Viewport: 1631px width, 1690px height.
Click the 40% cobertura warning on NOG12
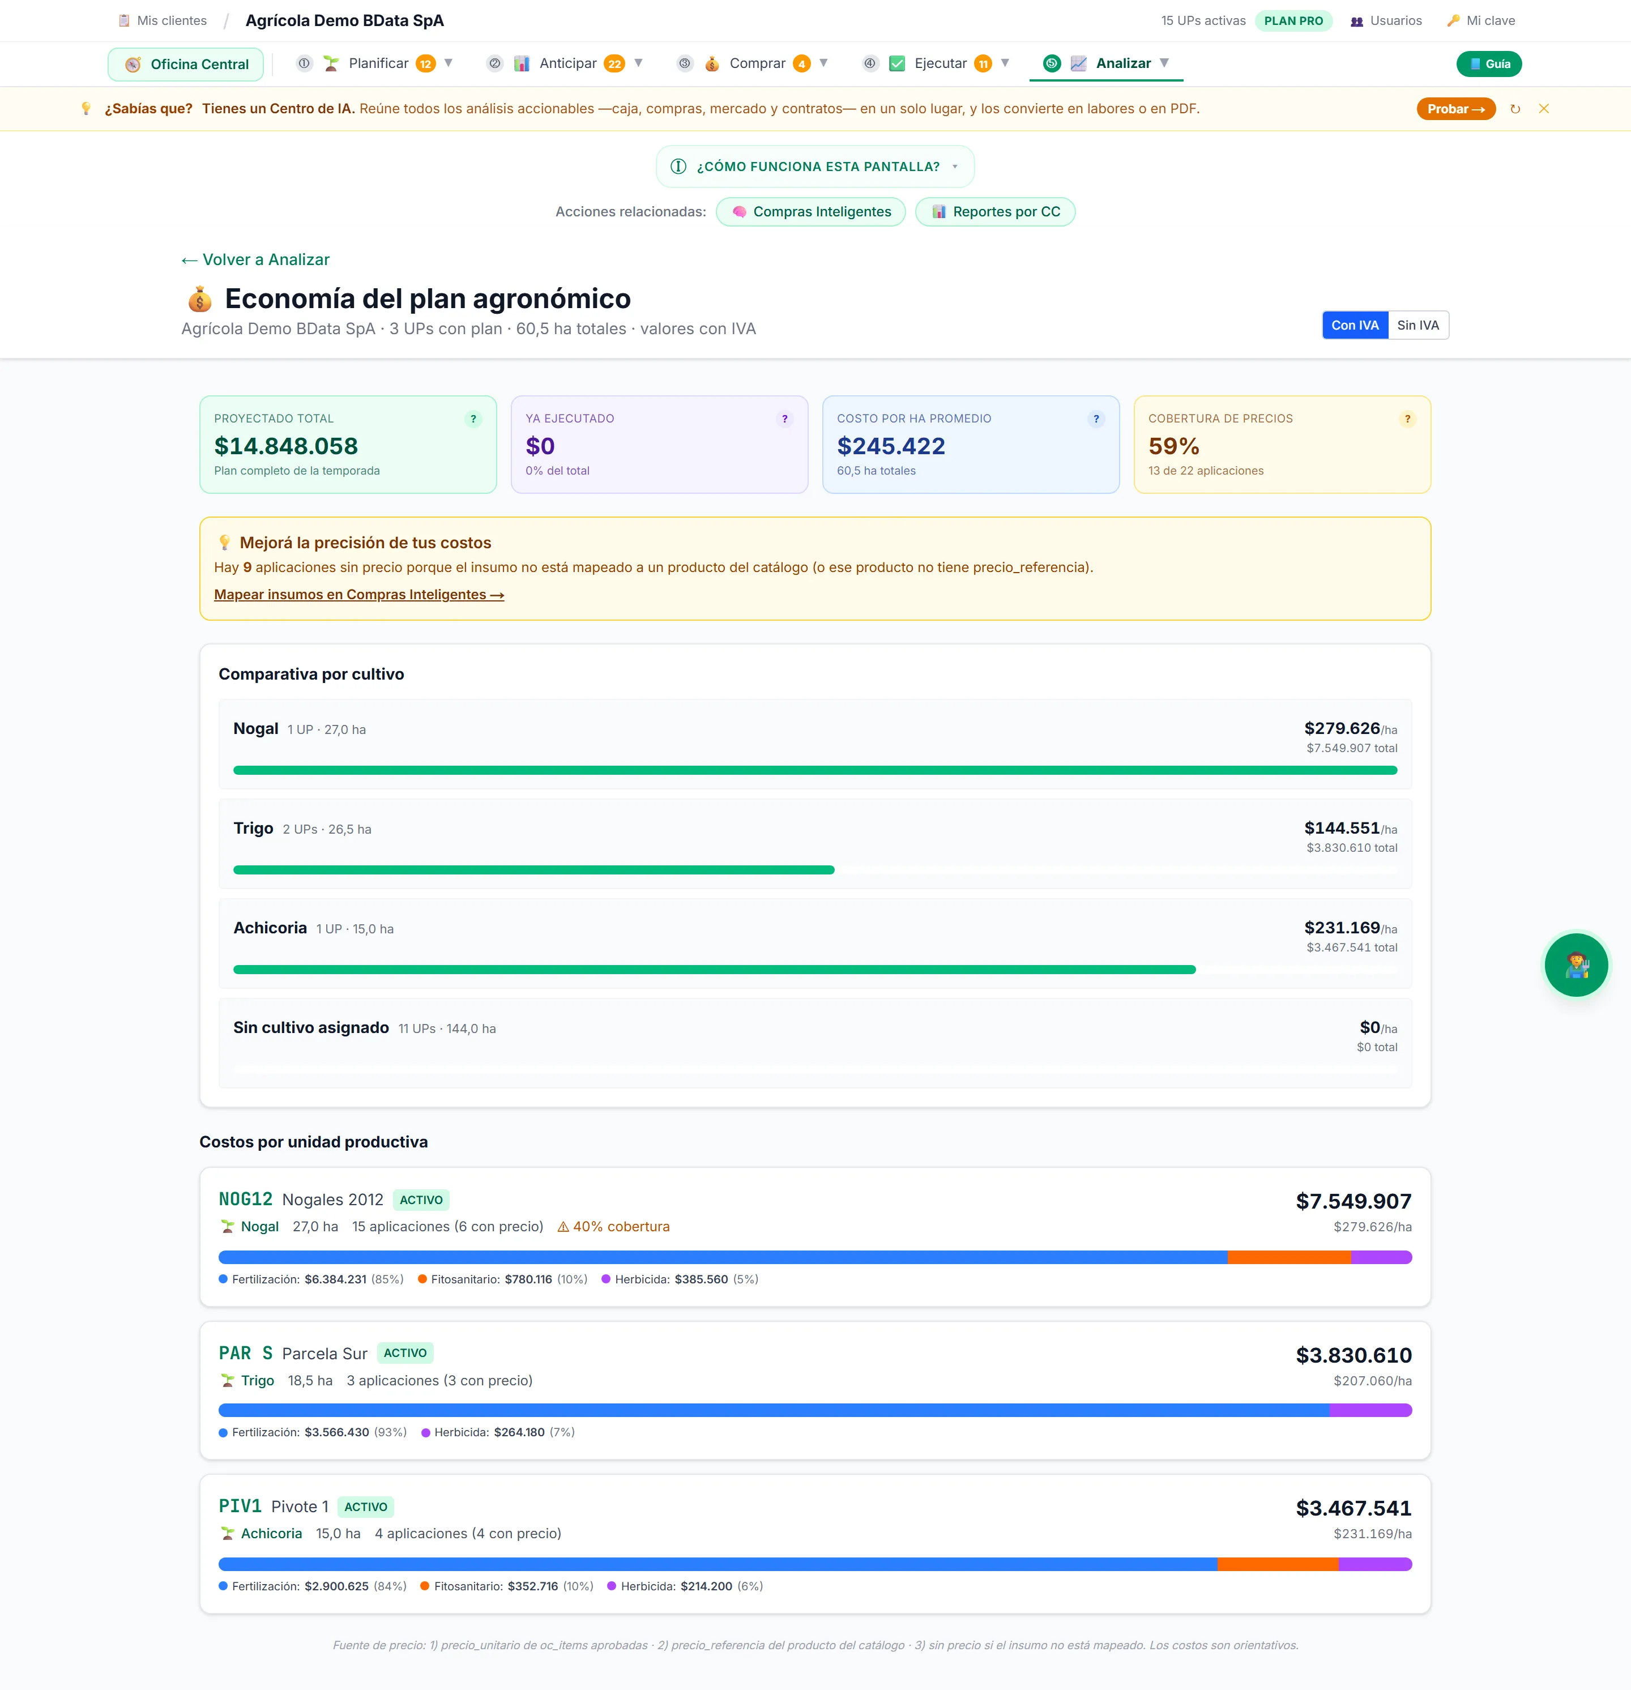point(614,1227)
